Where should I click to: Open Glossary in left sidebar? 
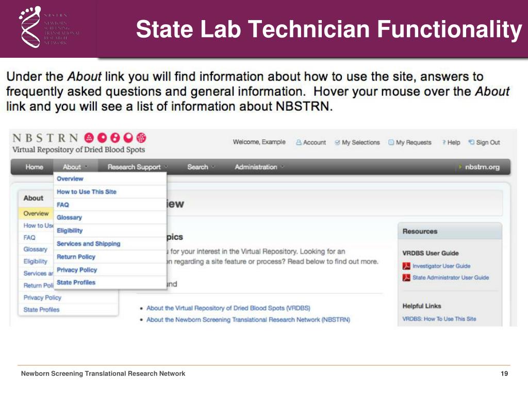36,250
